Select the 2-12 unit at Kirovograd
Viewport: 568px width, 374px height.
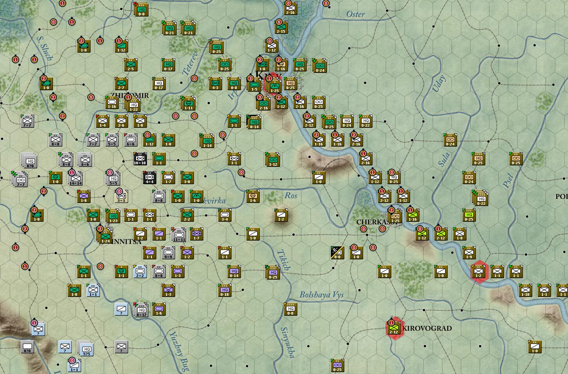click(x=394, y=328)
